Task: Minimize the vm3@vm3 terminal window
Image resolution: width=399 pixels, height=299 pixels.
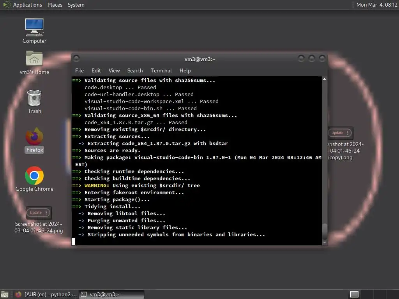Action: (x=301, y=59)
